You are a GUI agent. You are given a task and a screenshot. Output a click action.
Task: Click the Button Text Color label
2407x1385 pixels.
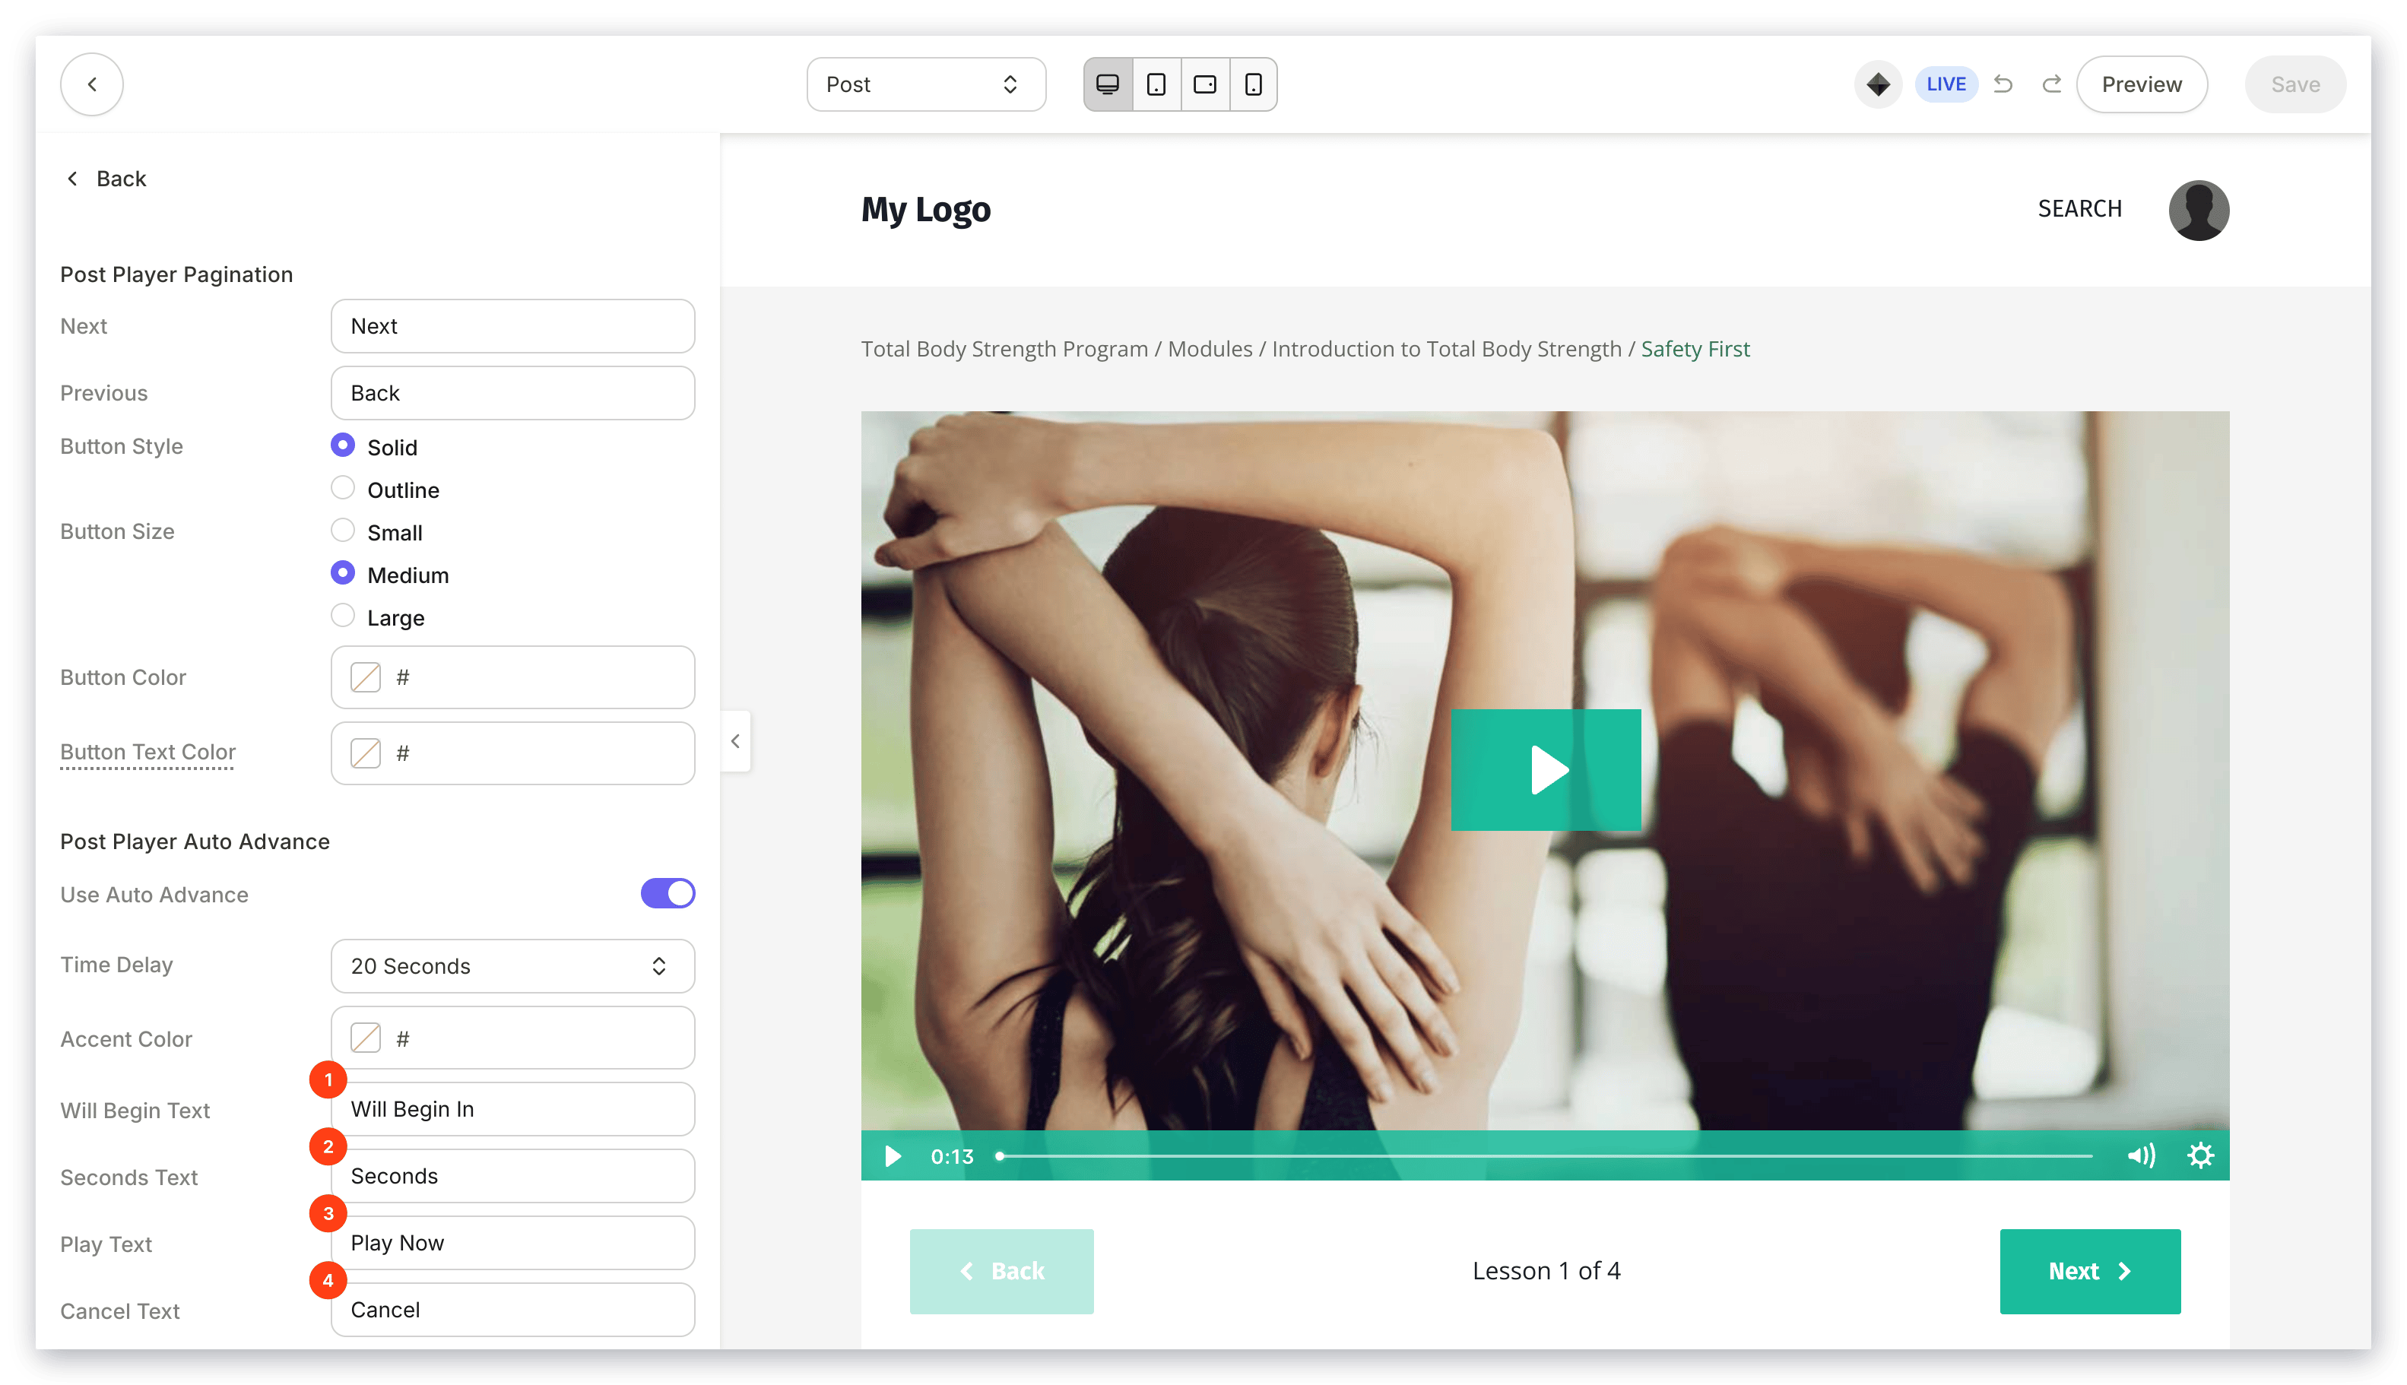[147, 752]
